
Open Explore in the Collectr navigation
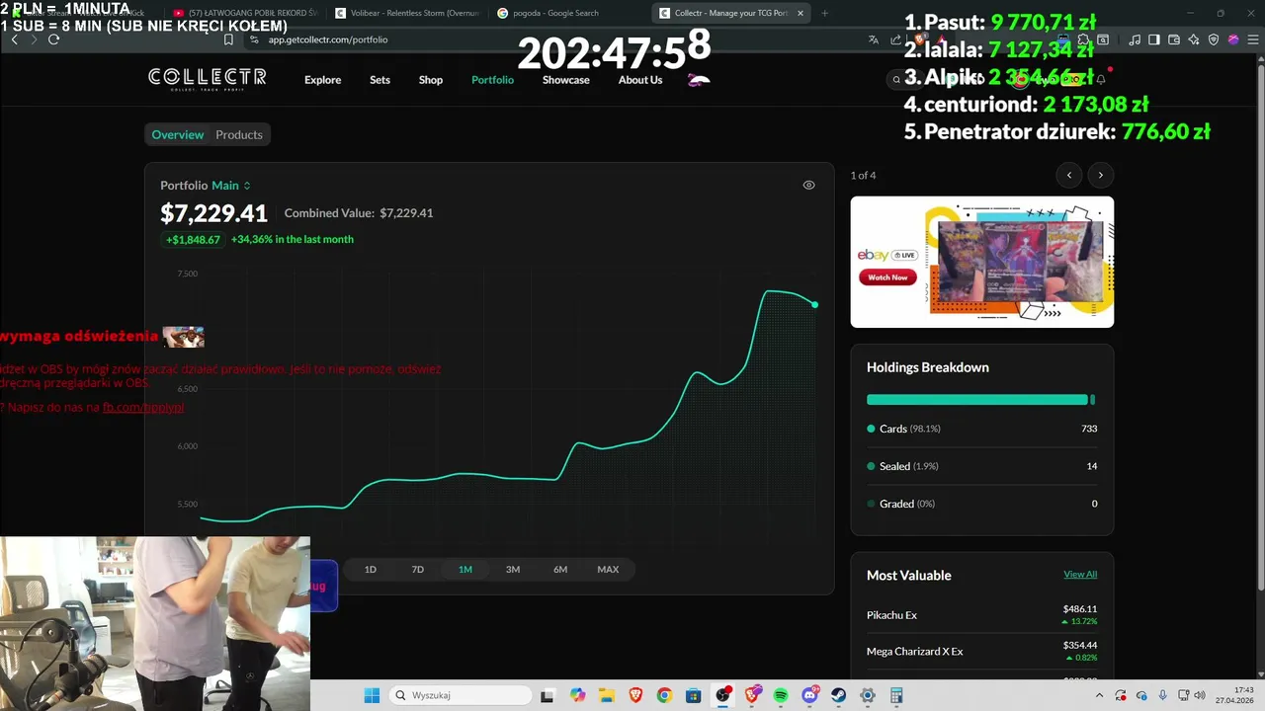pyautogui.click(x=322, y=80)
